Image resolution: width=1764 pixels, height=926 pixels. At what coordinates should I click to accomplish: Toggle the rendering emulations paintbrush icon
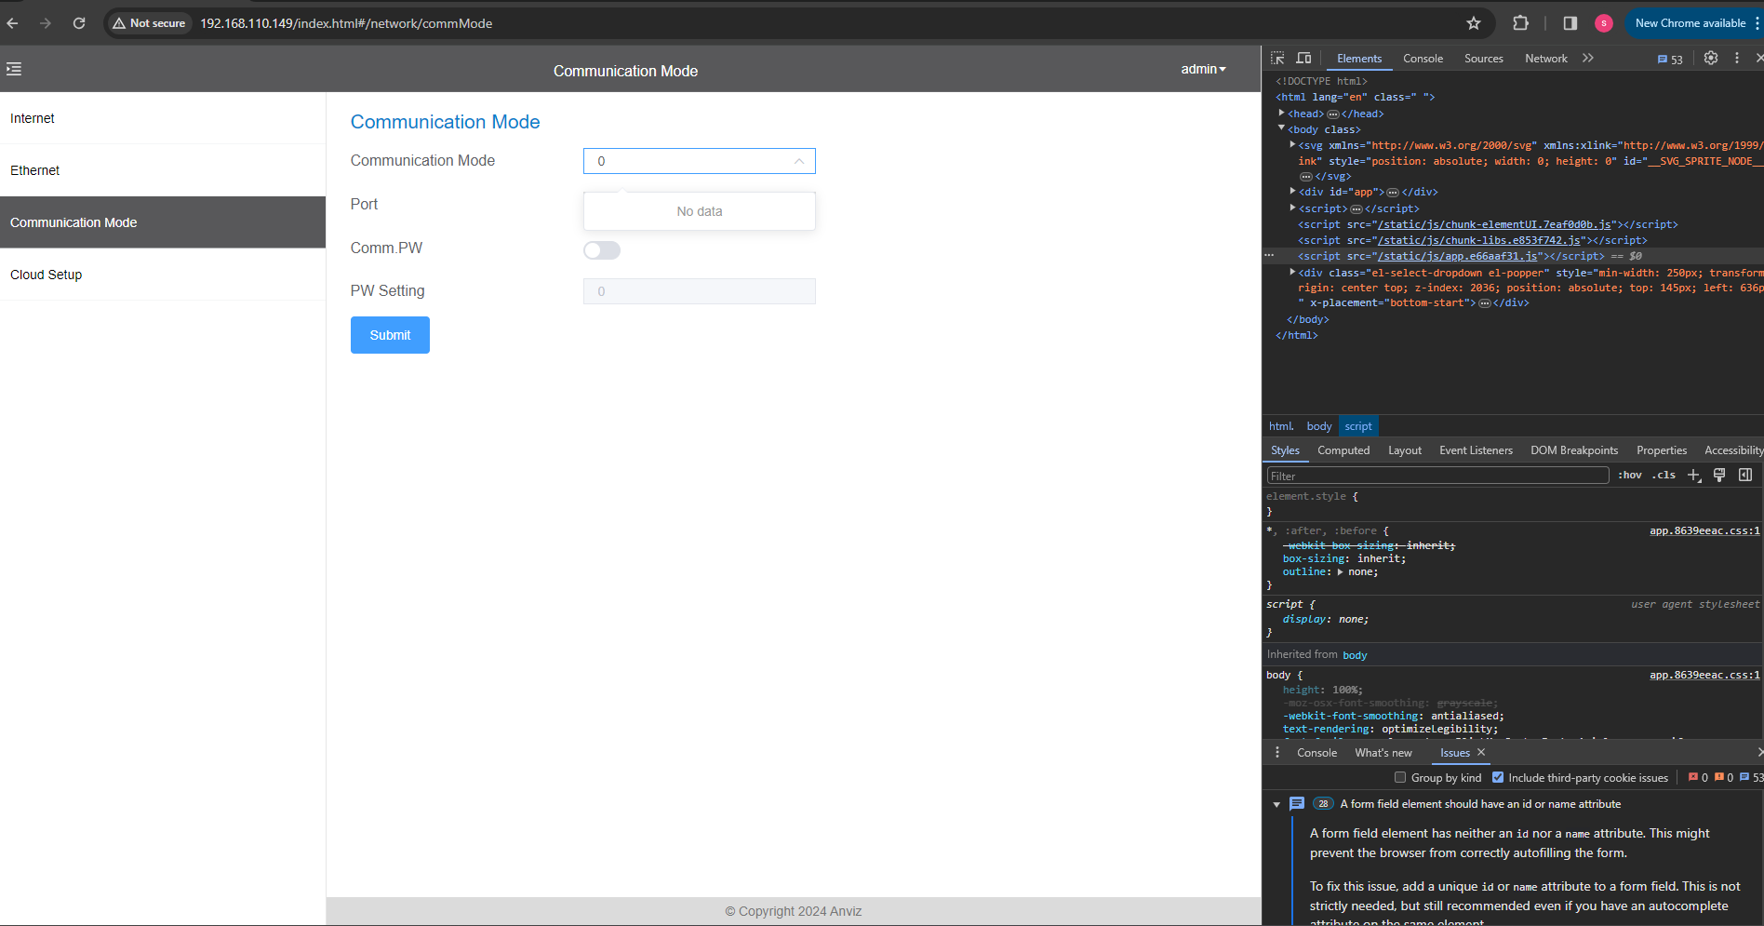tap(1719, 475)
